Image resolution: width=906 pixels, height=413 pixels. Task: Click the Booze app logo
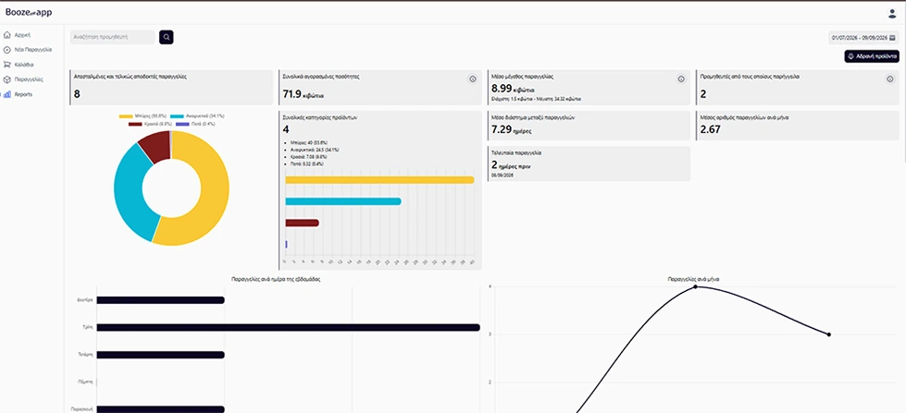29,12
